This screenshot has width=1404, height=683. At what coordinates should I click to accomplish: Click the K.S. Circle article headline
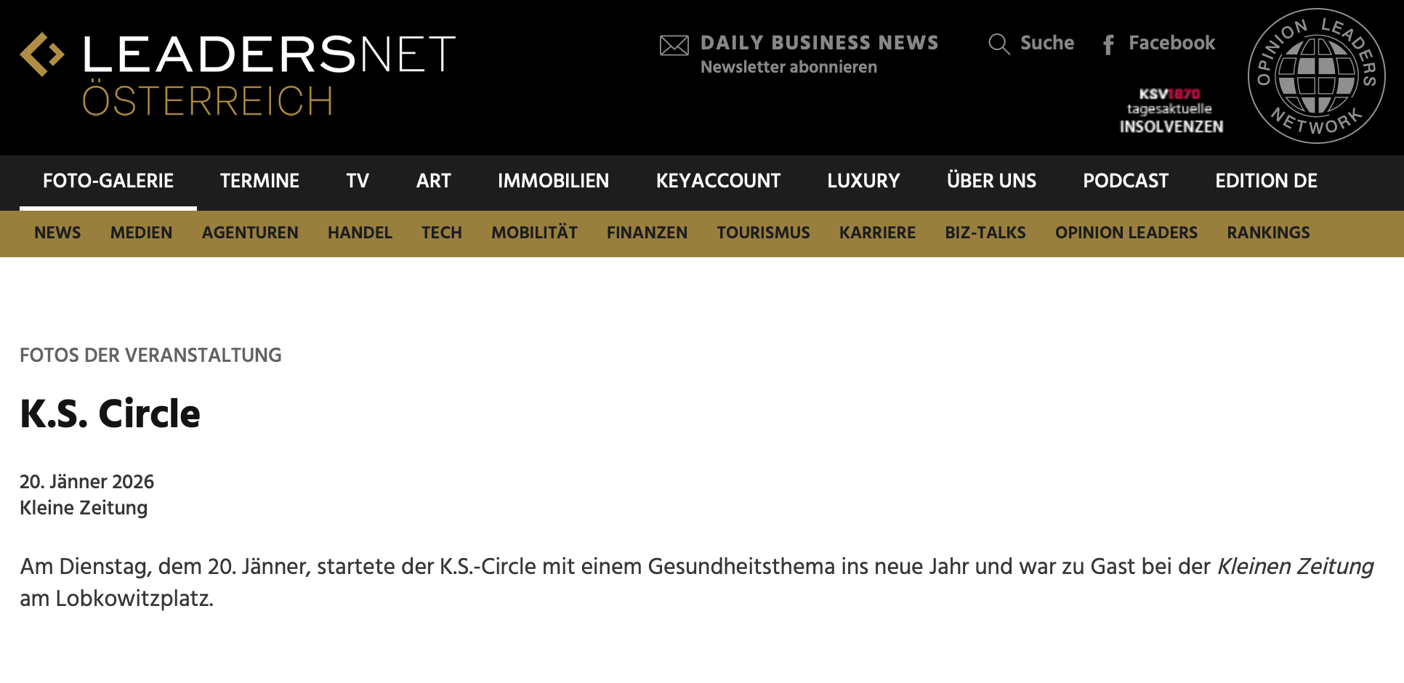pyautogui.click(x=110, y=414)
